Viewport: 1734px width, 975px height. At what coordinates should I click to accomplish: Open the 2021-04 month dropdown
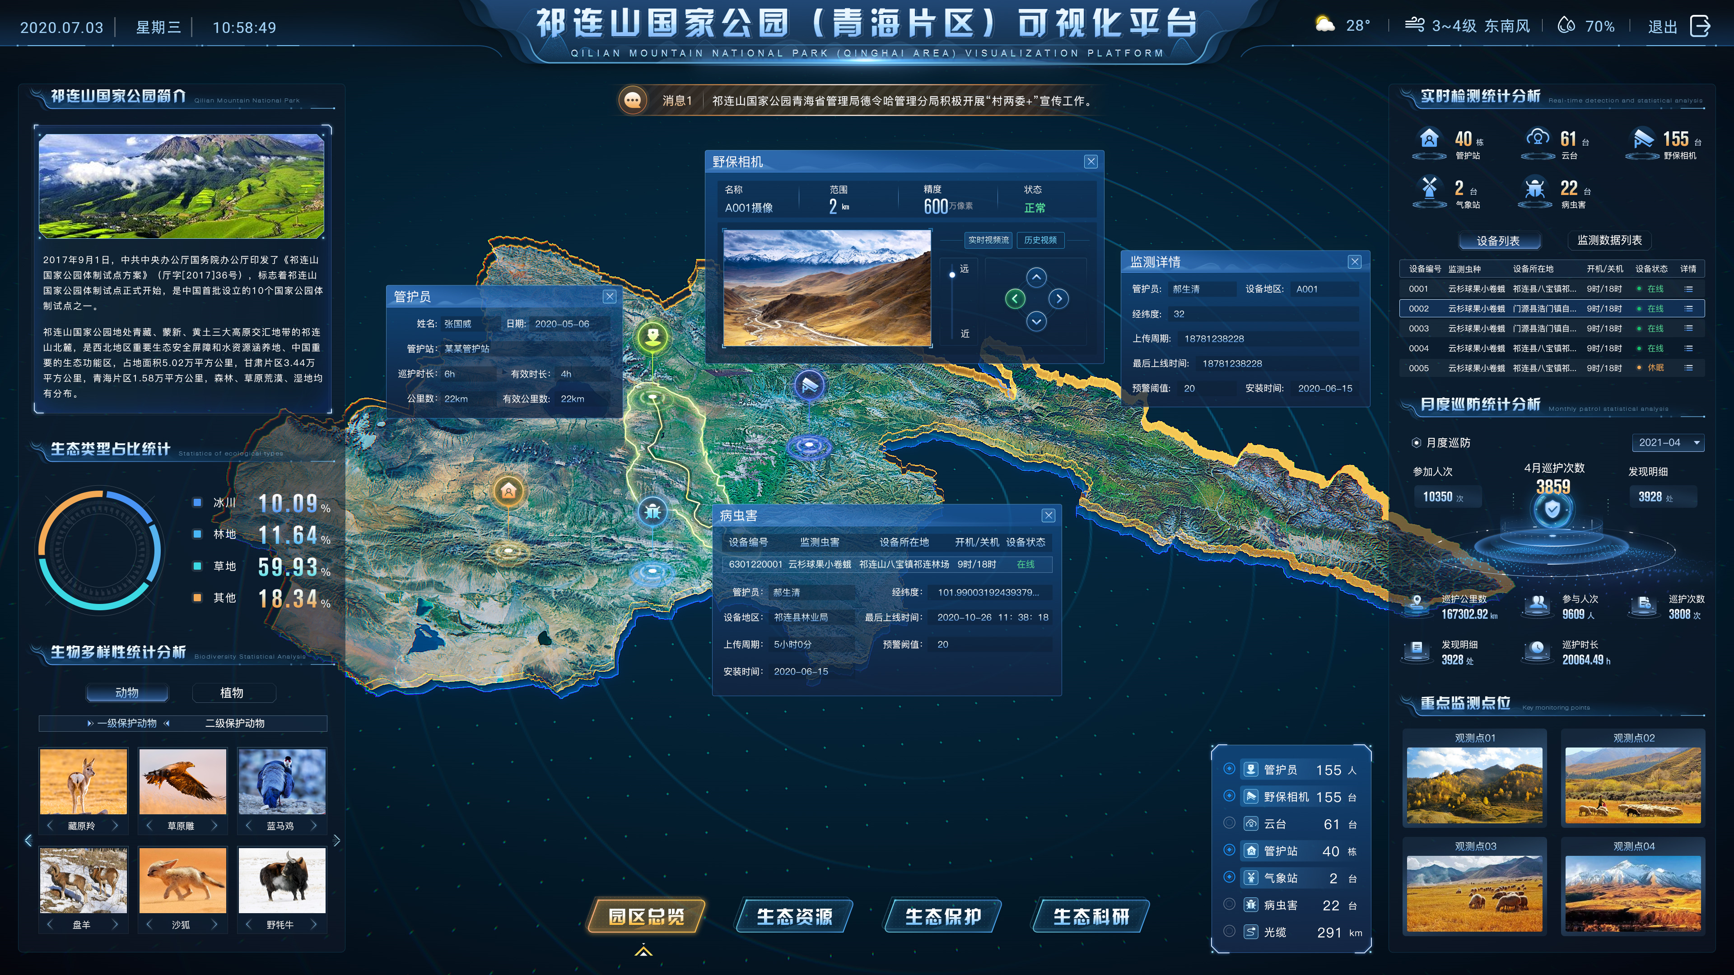coord(1668,443)
